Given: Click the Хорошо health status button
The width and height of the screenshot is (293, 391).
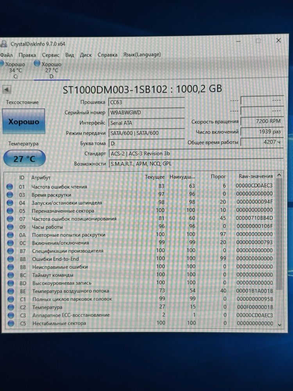Looking at the screenshot, I should coord(24,122).
